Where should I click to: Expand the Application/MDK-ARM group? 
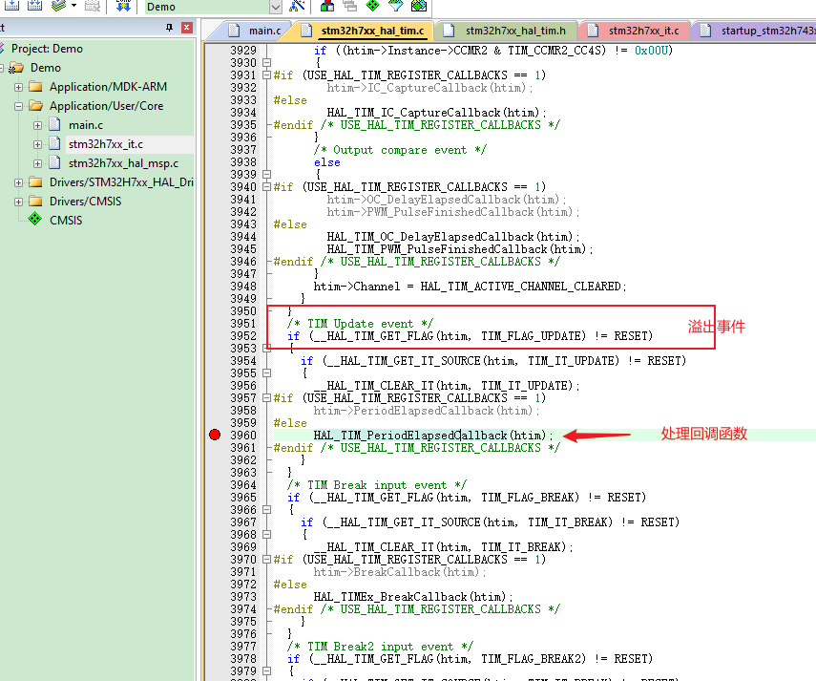19,87
